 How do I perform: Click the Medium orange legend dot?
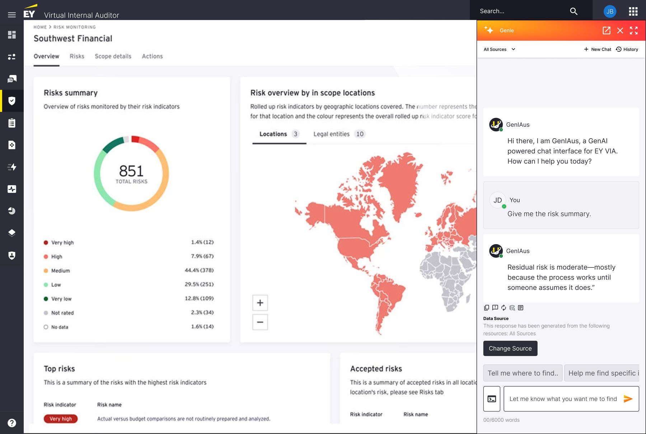[46, 271]
